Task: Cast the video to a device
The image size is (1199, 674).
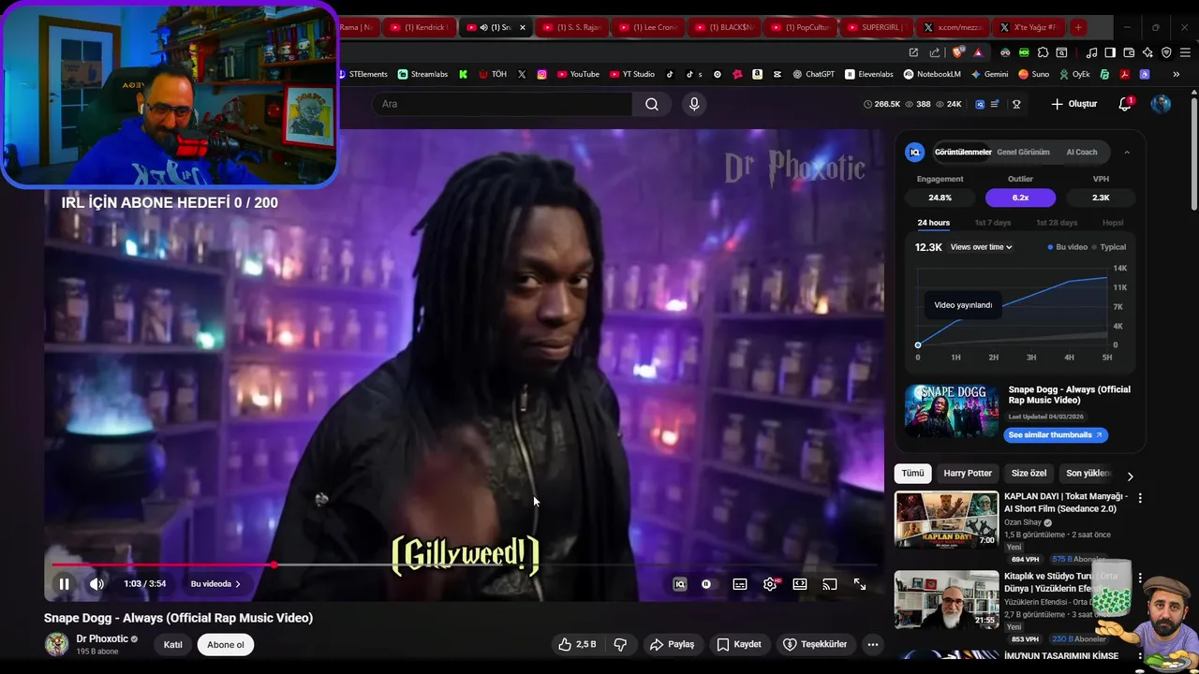Action: point(830,584)
